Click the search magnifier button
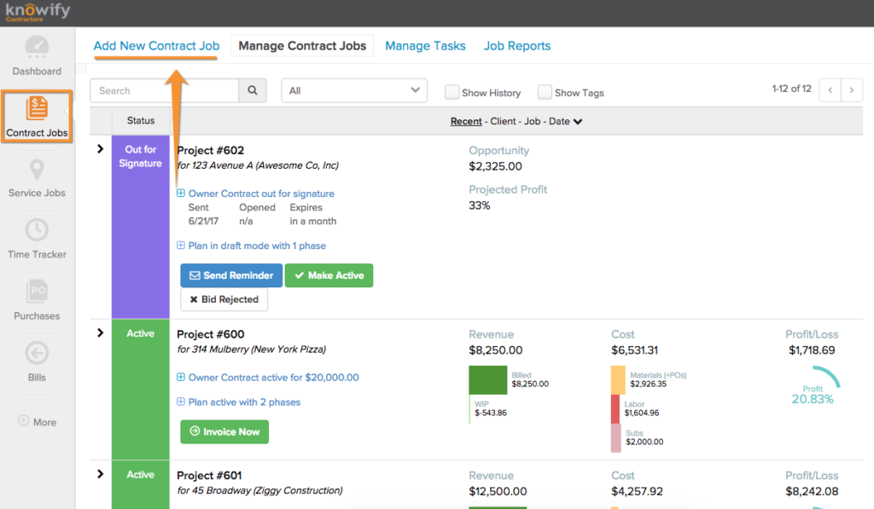Screen dimensions: 874x509 tap(252, 91)
